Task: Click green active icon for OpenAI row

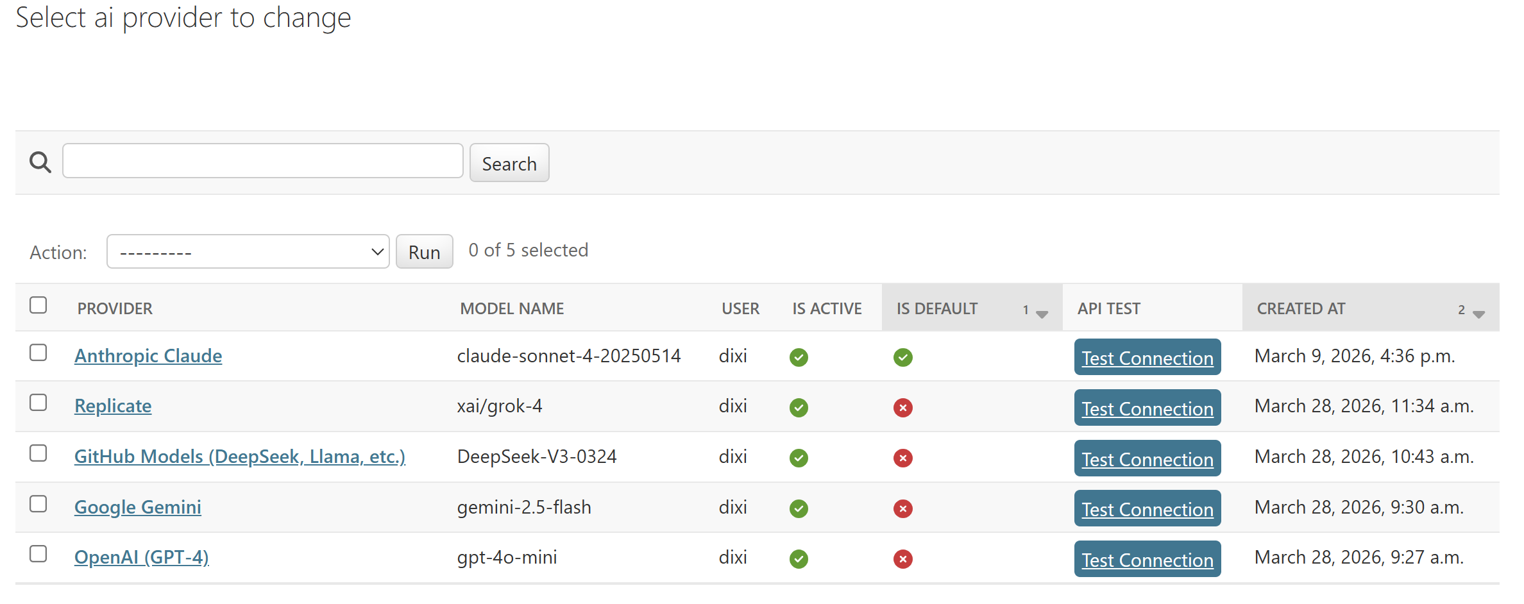Action: pyautogui.click(x=799, y=559)
